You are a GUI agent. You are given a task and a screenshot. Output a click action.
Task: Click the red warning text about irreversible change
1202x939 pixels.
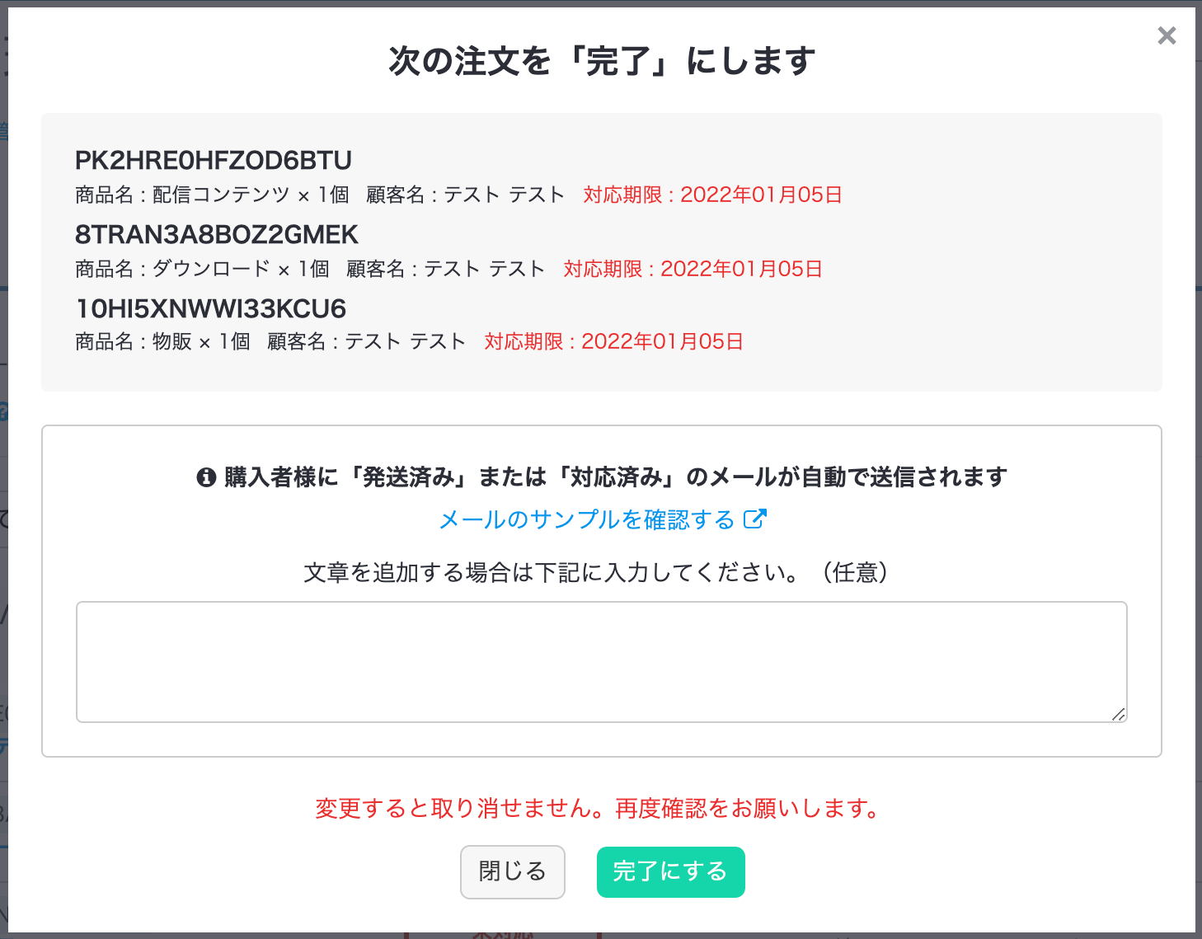[599, 808]
